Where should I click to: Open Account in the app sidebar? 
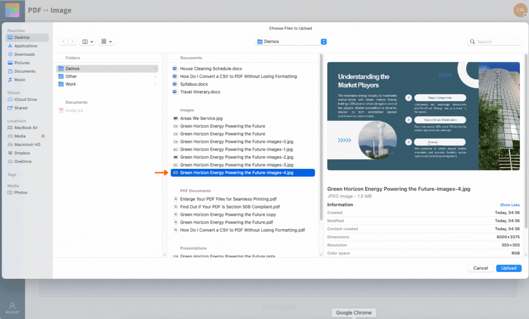(x=12, y=308)
